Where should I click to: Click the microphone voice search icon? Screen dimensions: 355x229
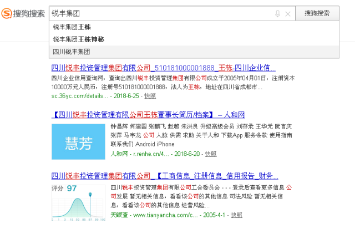(277, 13)
